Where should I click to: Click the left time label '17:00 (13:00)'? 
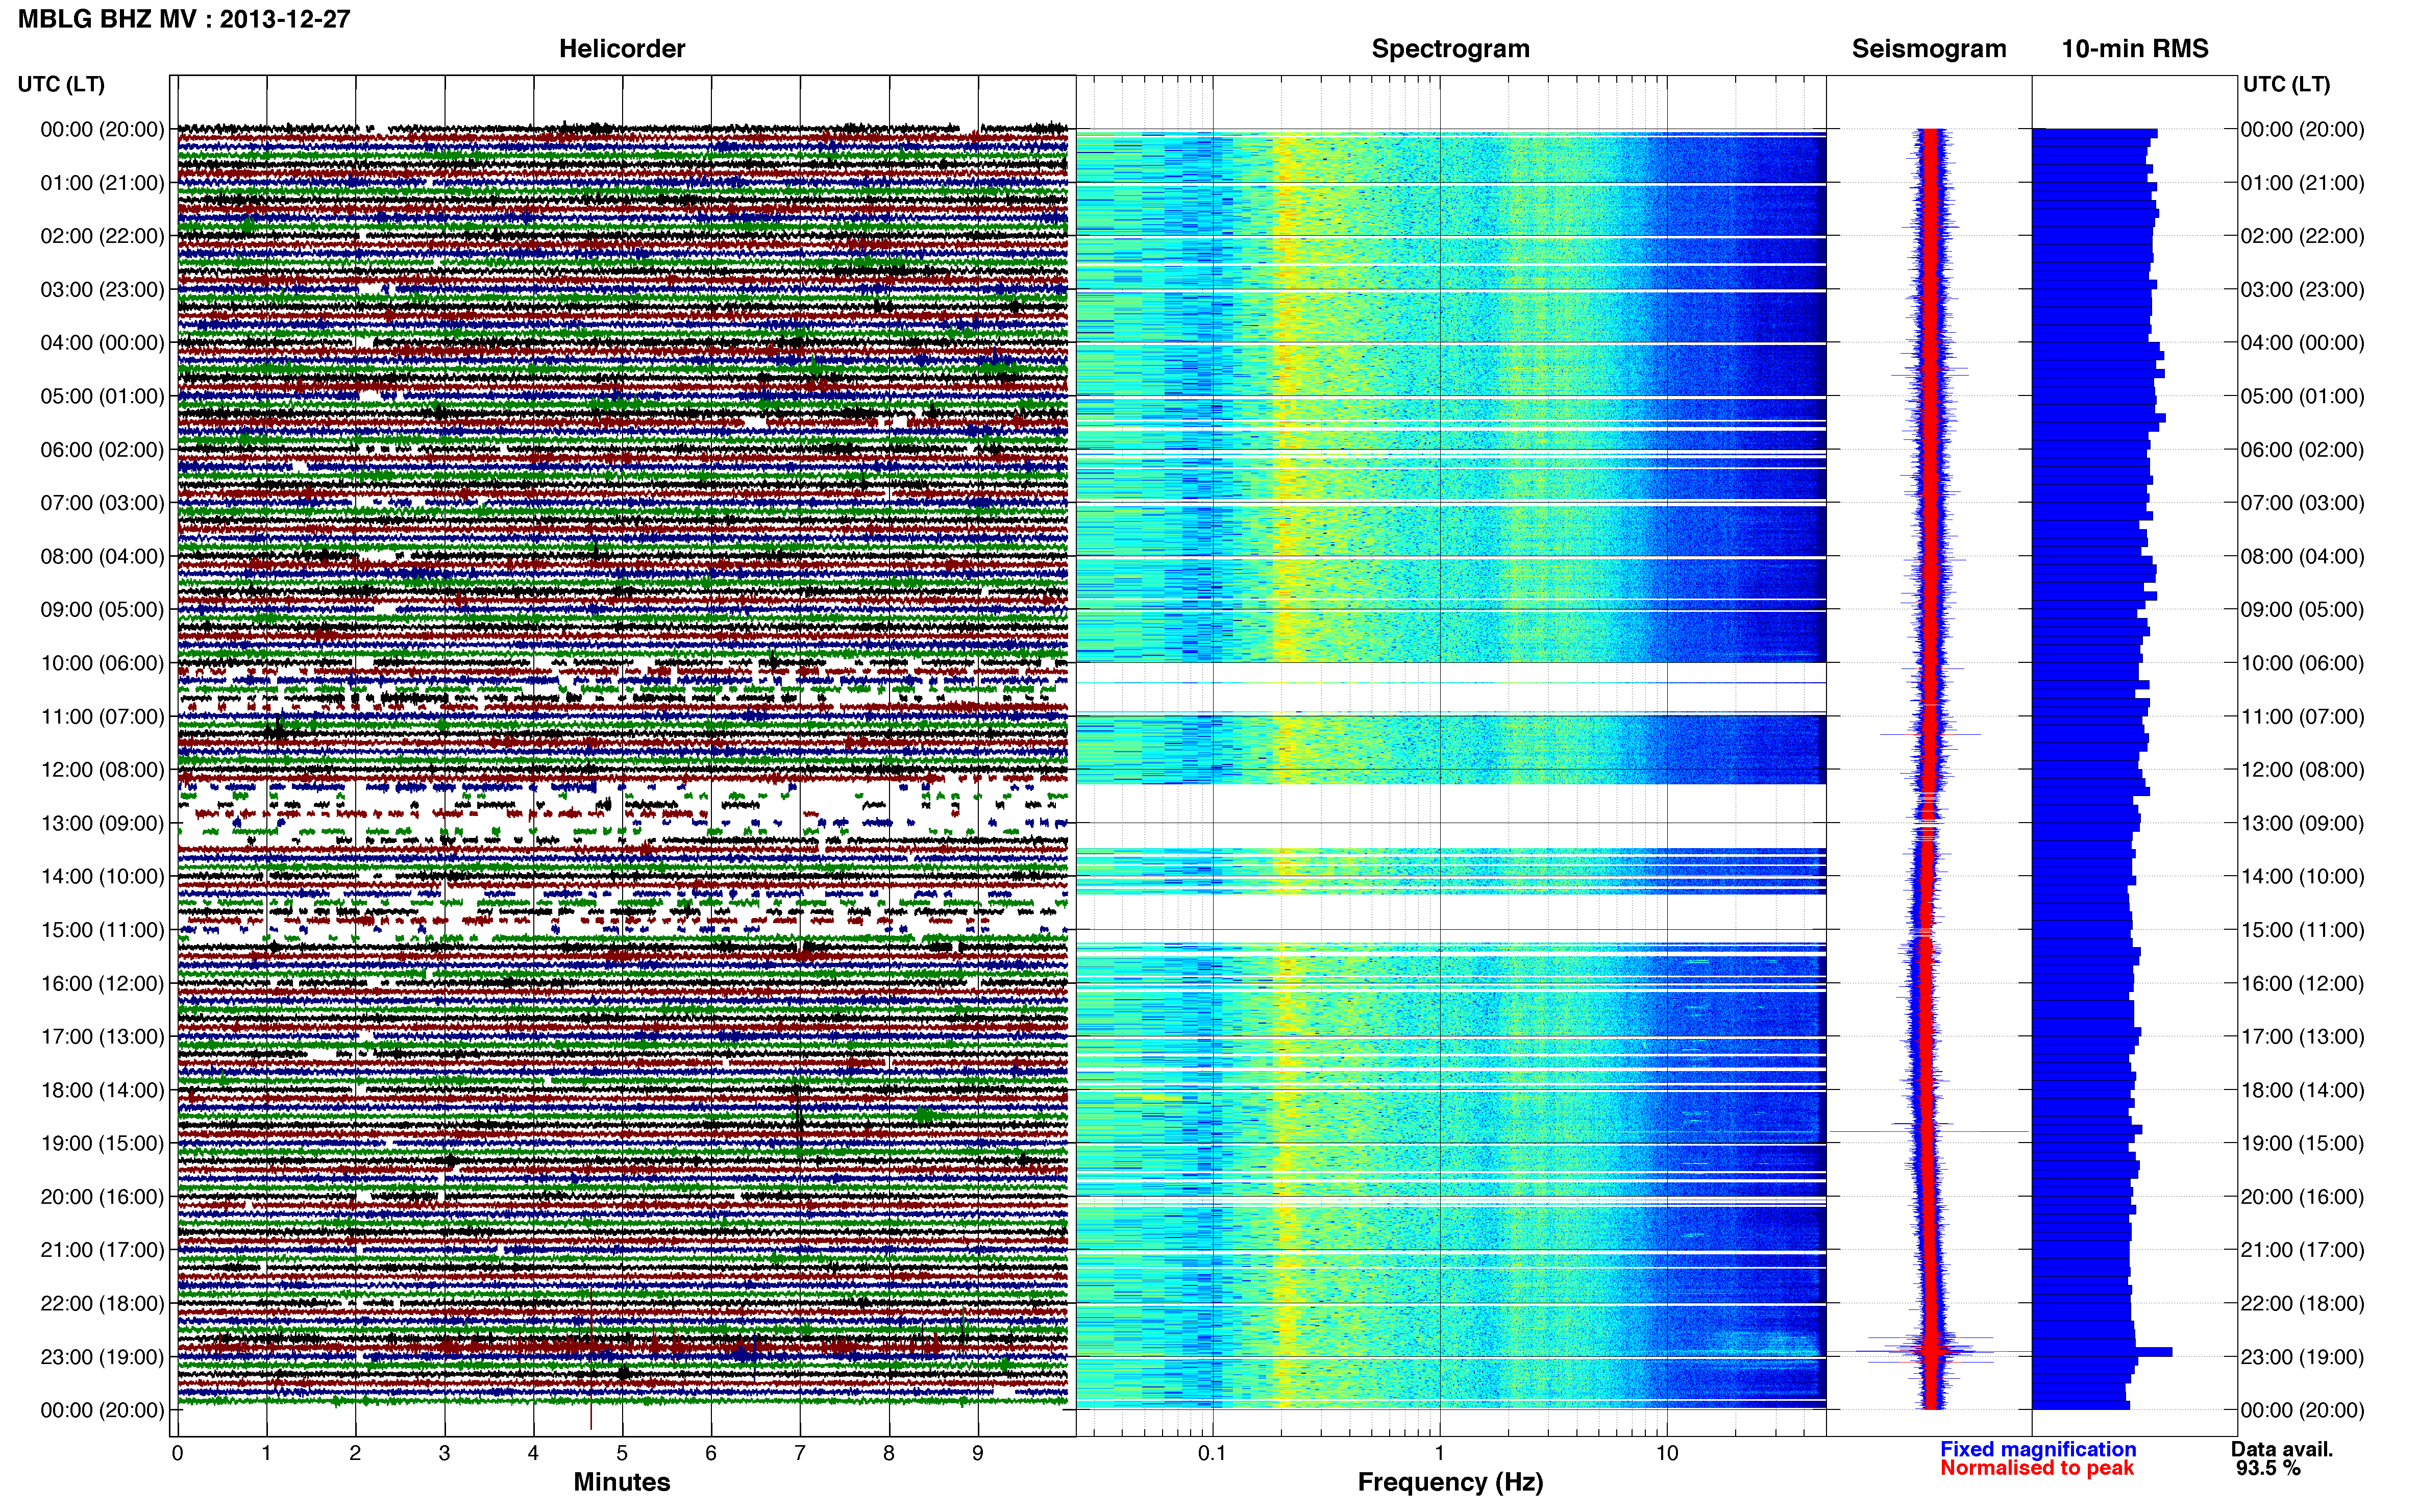tap(102, 1037)
